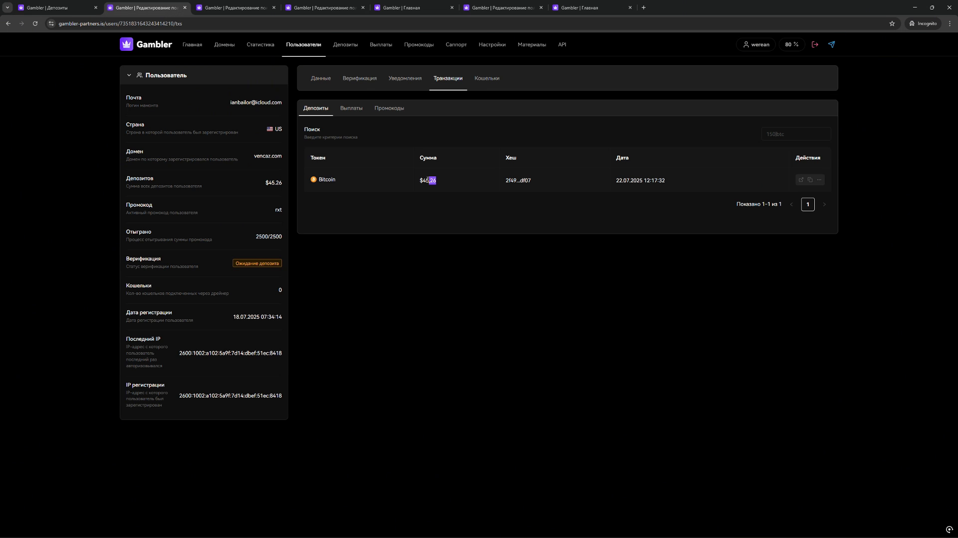Select page number 1 button
The width and height of the screenshot is (958, 538).
pos(807,204)
